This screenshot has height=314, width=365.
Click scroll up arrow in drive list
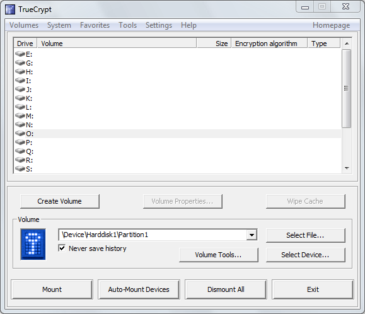(x=347, y=44)
